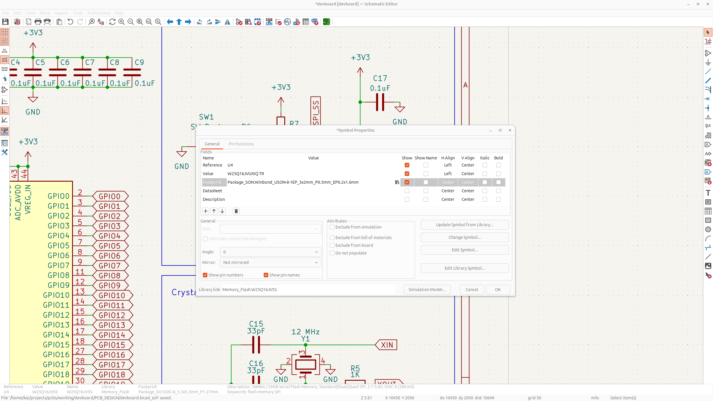Check Exclude from bill of materials
The image size is (713, 401).
click(332, 238)
